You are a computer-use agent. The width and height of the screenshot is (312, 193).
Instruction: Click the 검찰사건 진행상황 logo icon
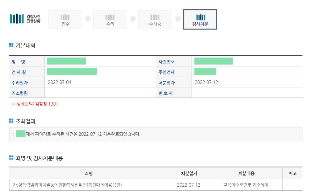[x=17, y=19]
